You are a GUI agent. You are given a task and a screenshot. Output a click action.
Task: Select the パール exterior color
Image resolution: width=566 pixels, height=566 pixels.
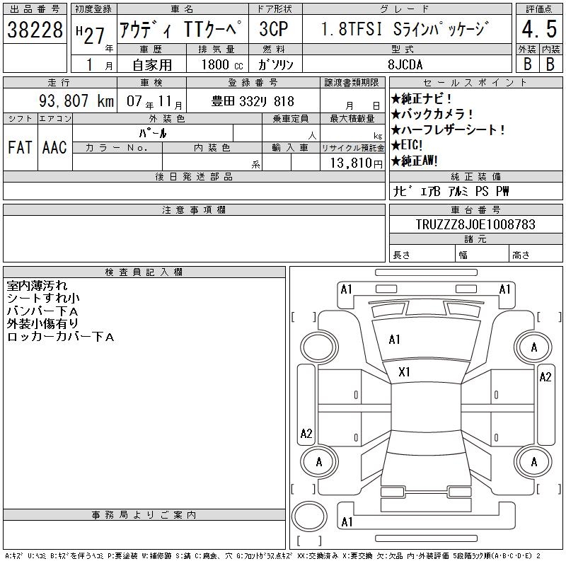153,133
